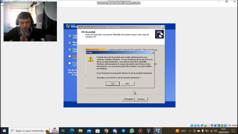Open Telegram from the taskbar
Viewport: 238px width, 134px height.
point(123,131)
